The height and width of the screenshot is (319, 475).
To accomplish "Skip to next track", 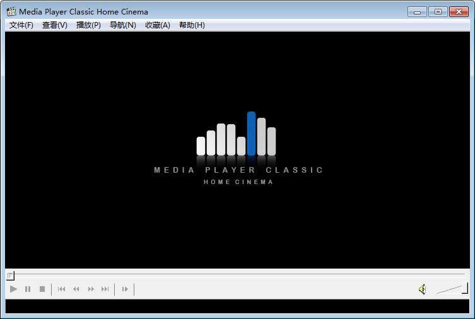I will tap(105, 289).
